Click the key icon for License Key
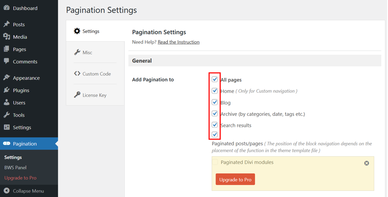The image size is (388, 197). [x=77, y=95]
